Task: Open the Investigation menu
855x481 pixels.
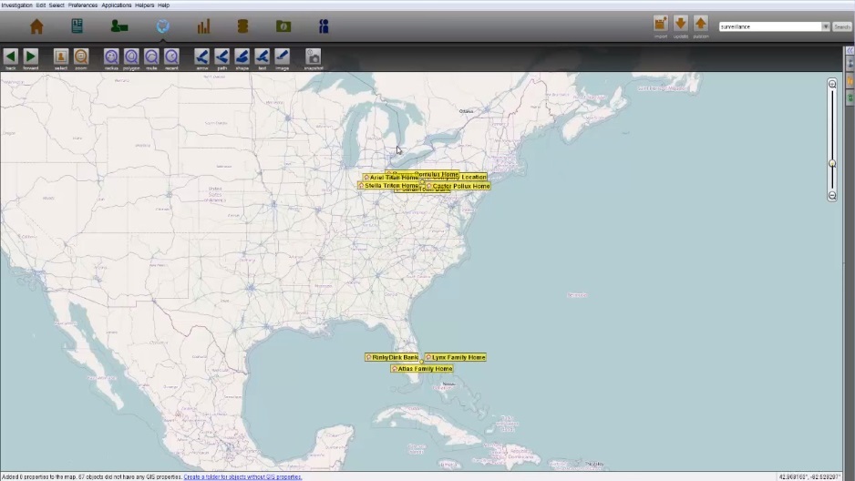Action: 17,5
